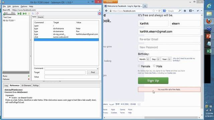Open the Terms link in agreement text
This screenshot has width=214, height=120.
pos(168,71)
